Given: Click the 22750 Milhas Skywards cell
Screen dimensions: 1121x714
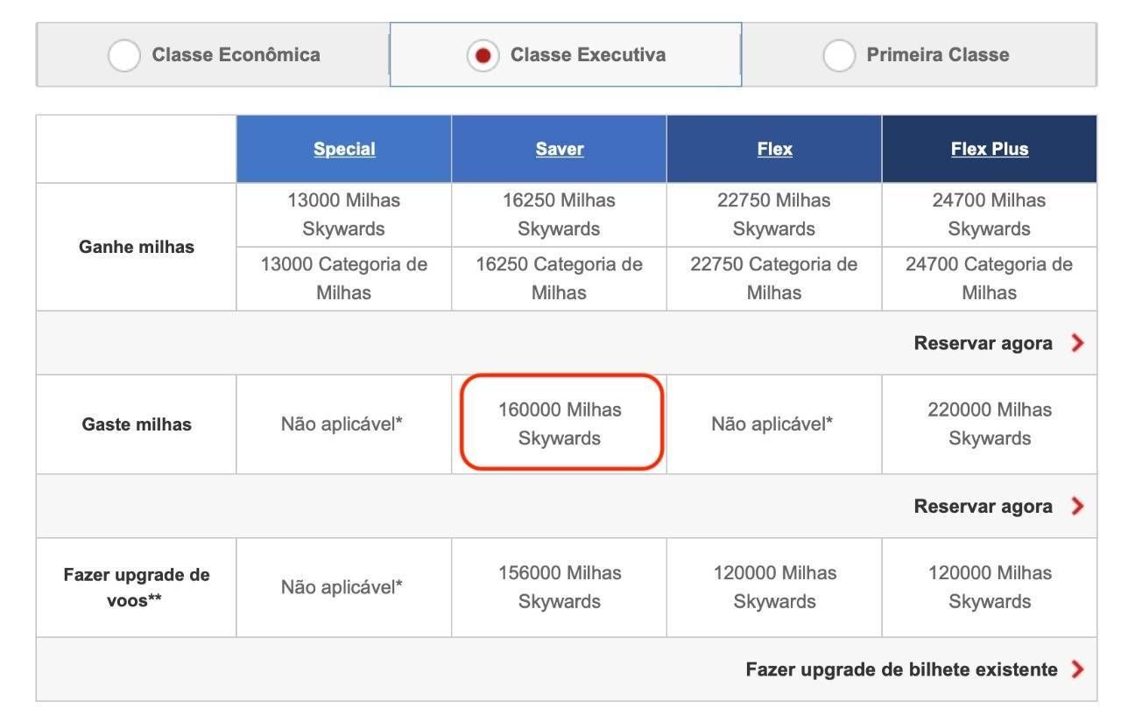Looking at the screenshot, I should 775,214.
